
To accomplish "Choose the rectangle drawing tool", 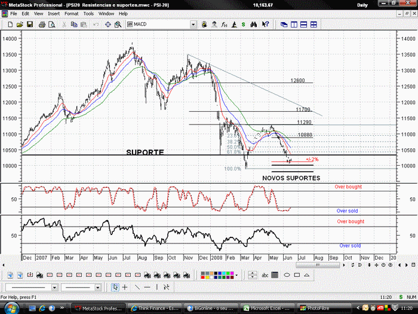I will 297,275.
